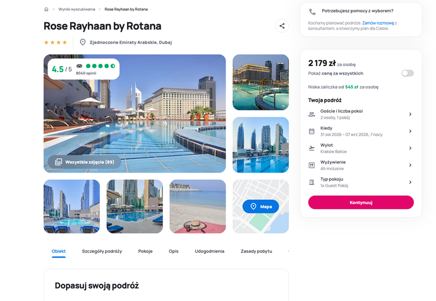Viewport: 436px width, 301px height.
Task: Click the TripAdvisor rating icon
Action: (79, 66)
